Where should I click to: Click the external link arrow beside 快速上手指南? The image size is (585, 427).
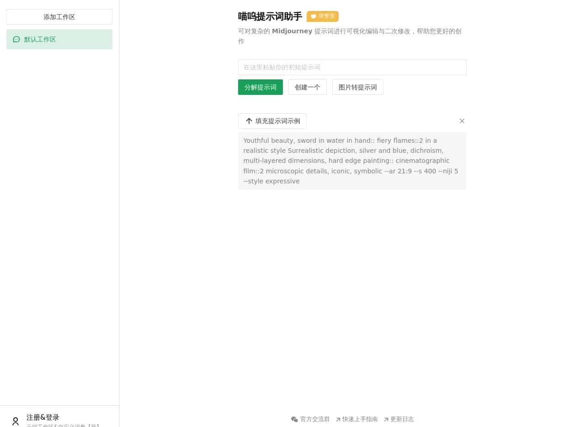pyautogui.click(x=339, y=419)
